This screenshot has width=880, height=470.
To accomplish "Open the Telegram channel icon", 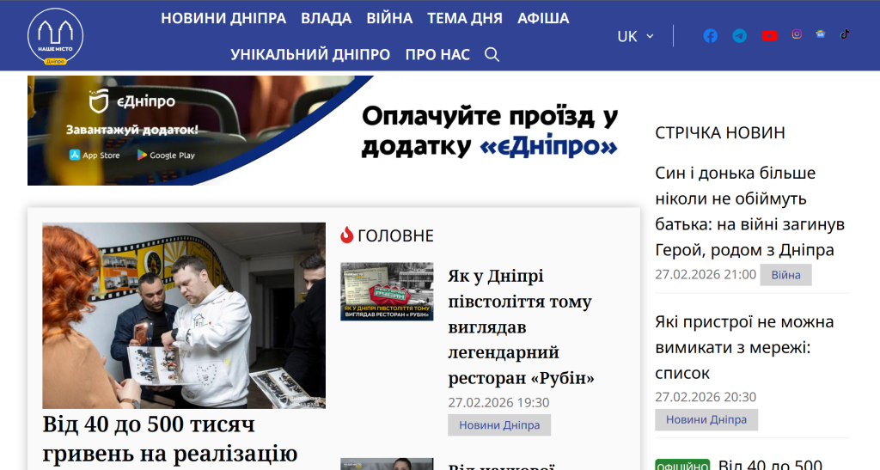I will [740, 36].
